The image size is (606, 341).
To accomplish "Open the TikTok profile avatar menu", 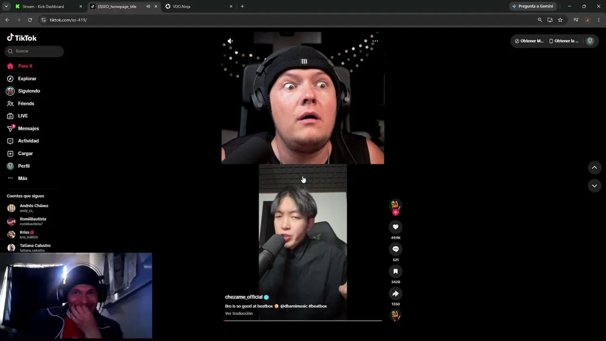I will click(x=590, y=41).
